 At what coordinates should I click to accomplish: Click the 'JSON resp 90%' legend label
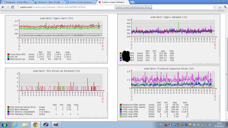(x=130, y=114)
